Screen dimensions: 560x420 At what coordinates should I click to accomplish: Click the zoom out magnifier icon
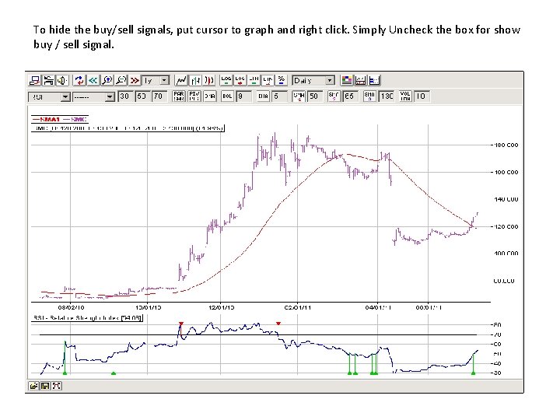[121, 80]
